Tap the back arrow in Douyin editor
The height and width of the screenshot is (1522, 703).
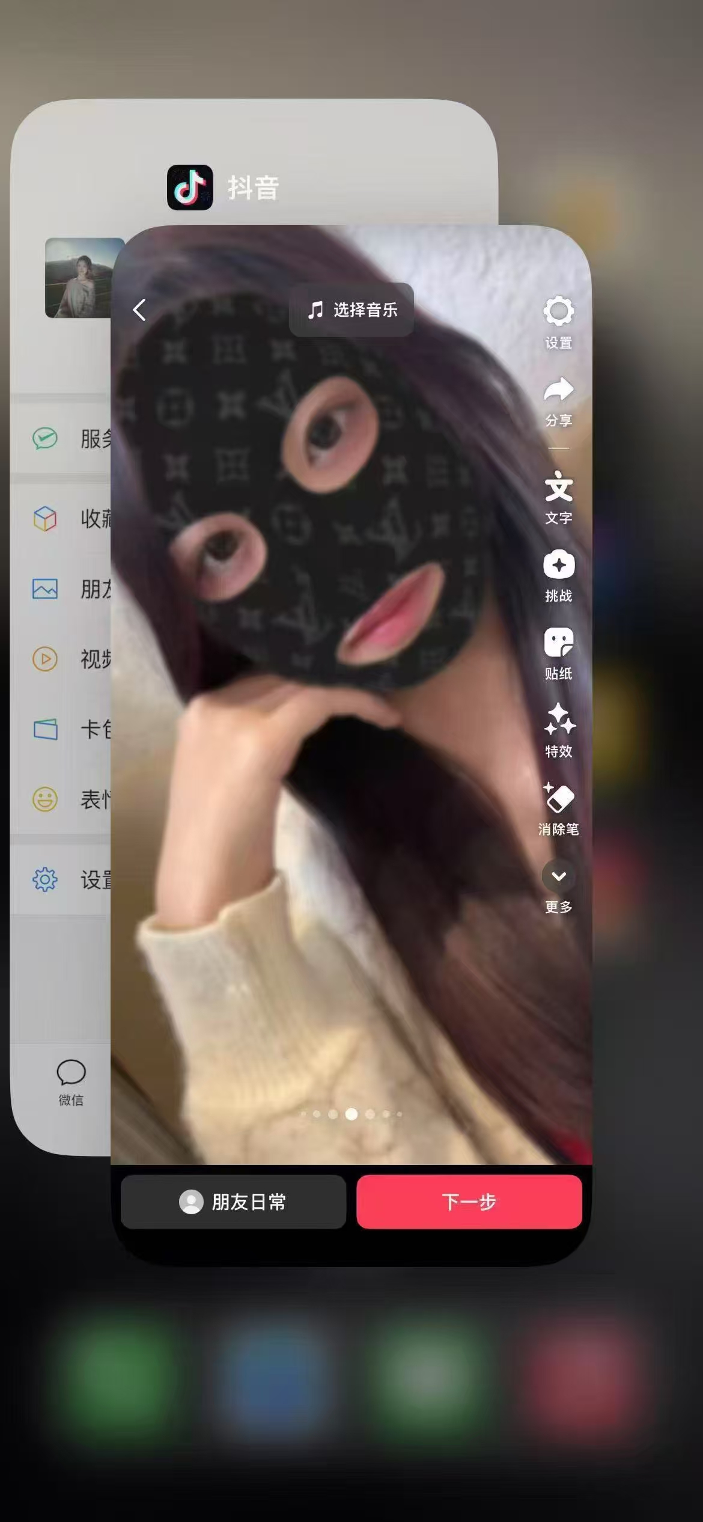tap(139, 310)
